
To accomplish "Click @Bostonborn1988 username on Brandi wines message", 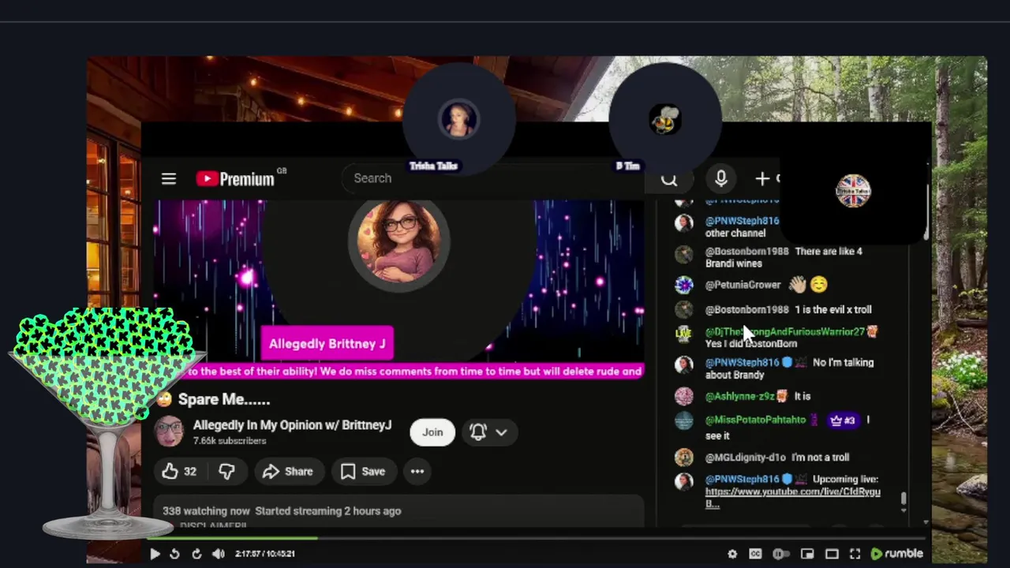I will 746,251.
